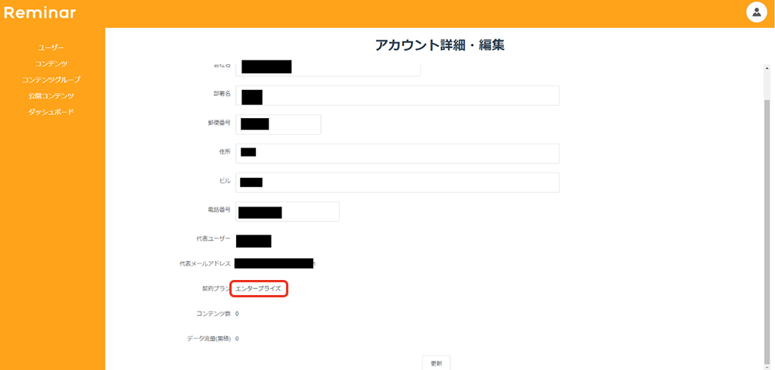Click the 電話番号 input field
This screenshot has width=775, height=370.
(288, 211)
